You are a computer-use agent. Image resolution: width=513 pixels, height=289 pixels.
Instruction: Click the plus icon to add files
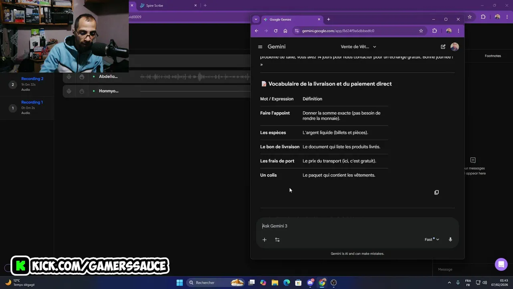coord(265,240)
